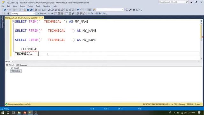This screenshot has height=115, width=204.
Task: Run the query with Execute
Action: click(42, 13)
